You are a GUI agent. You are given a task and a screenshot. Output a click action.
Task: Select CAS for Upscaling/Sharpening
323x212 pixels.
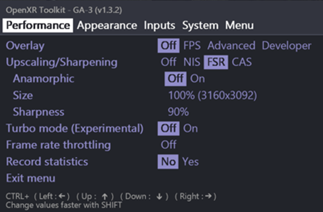pos(242,63)
